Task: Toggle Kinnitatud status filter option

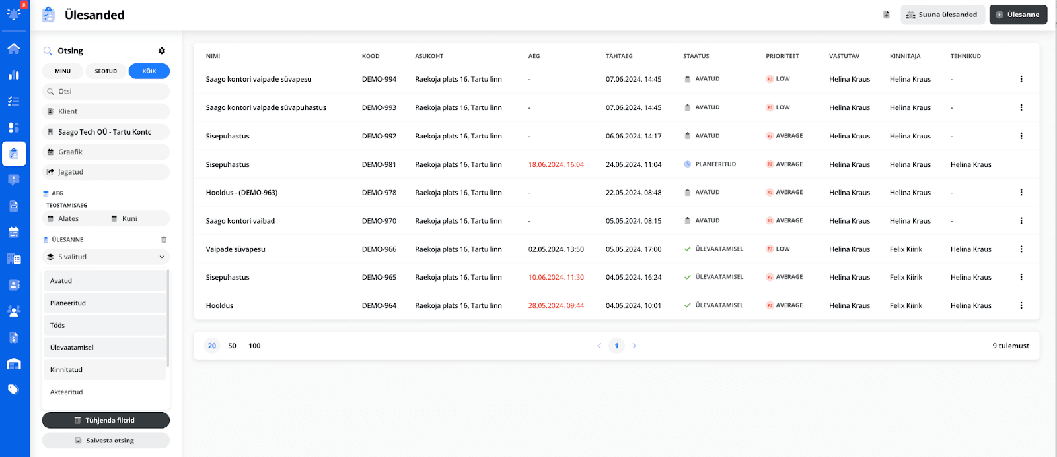Action: pyautogui.click(x=105, y=370)
